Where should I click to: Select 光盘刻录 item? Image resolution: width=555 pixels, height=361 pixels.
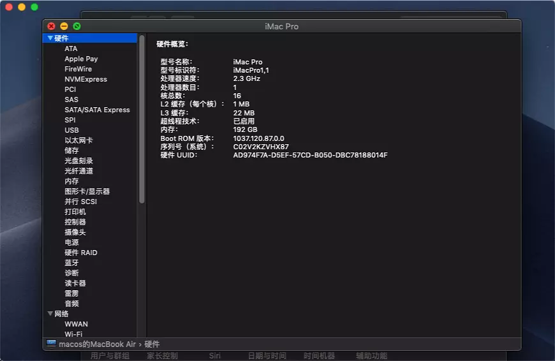pos(78,161)
